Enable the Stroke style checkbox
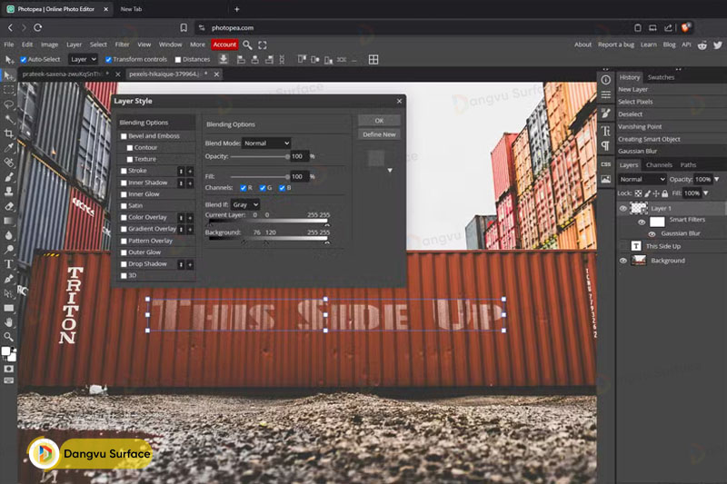The width and height of the screenshot is (727, 484). coord(124,171)
